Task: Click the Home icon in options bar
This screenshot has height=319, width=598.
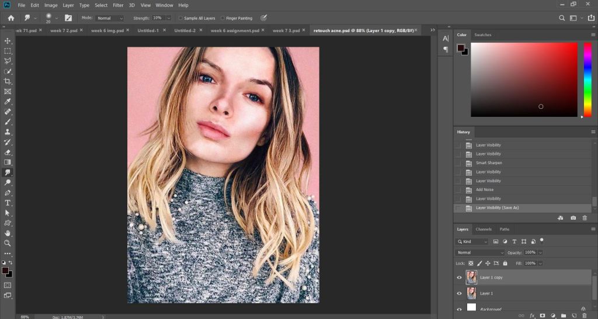Action: [x=11, y=18]
